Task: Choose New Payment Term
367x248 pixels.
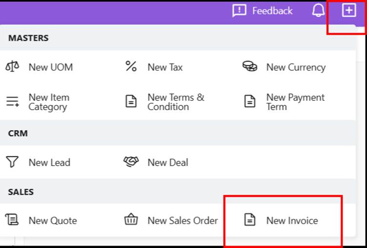Action: click(x=295, y=102)
